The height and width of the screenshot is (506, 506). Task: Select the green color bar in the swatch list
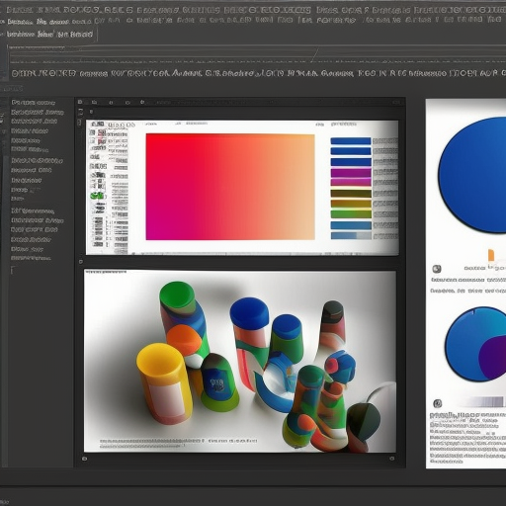pos(351,214)
